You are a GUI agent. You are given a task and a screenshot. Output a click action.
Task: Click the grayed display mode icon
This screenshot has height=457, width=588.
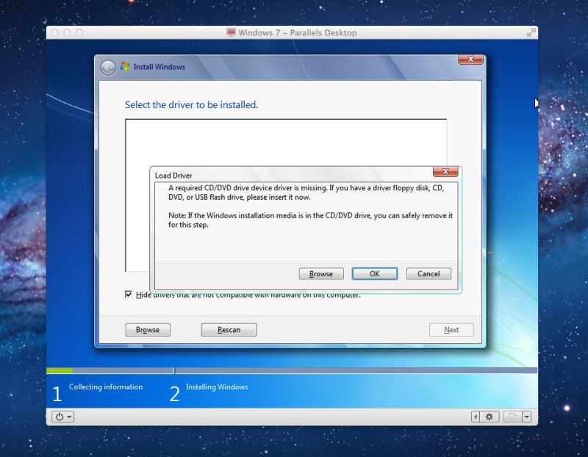(x=511, y=417)
